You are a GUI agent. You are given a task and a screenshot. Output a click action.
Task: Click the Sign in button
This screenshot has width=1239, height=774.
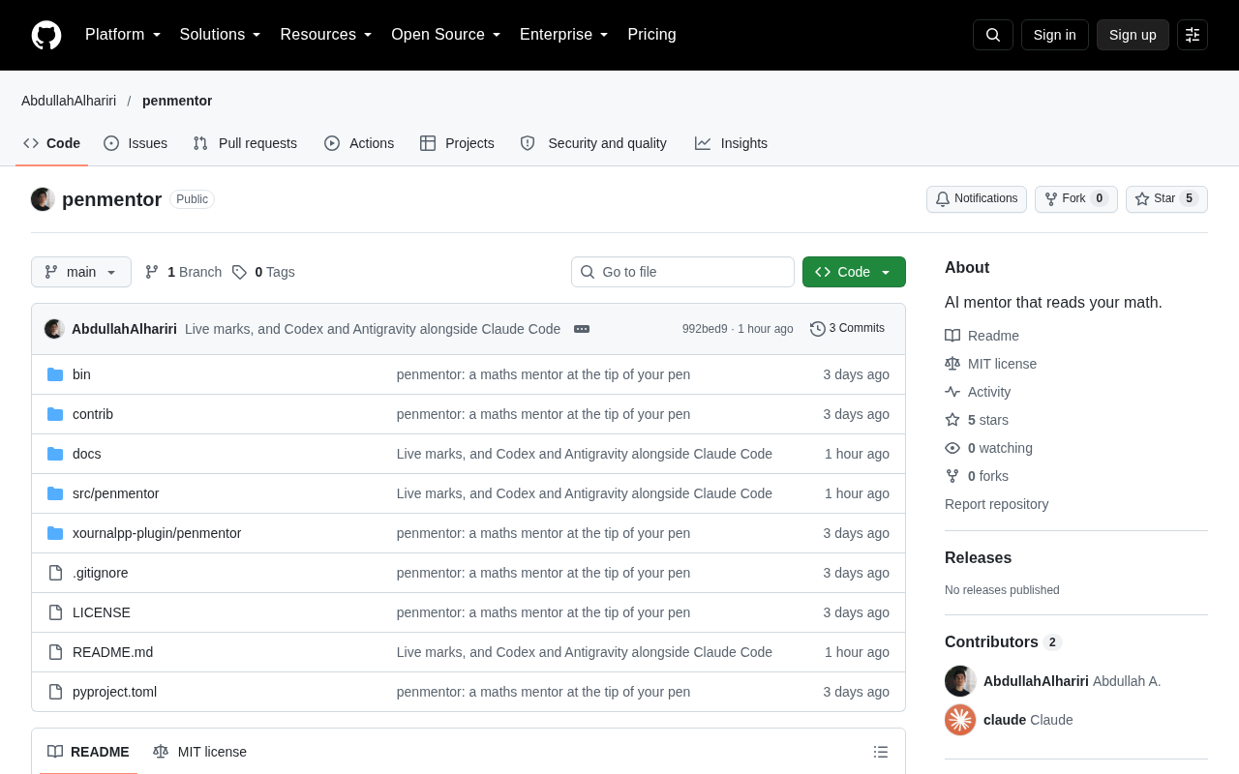tap(1055, 35)
